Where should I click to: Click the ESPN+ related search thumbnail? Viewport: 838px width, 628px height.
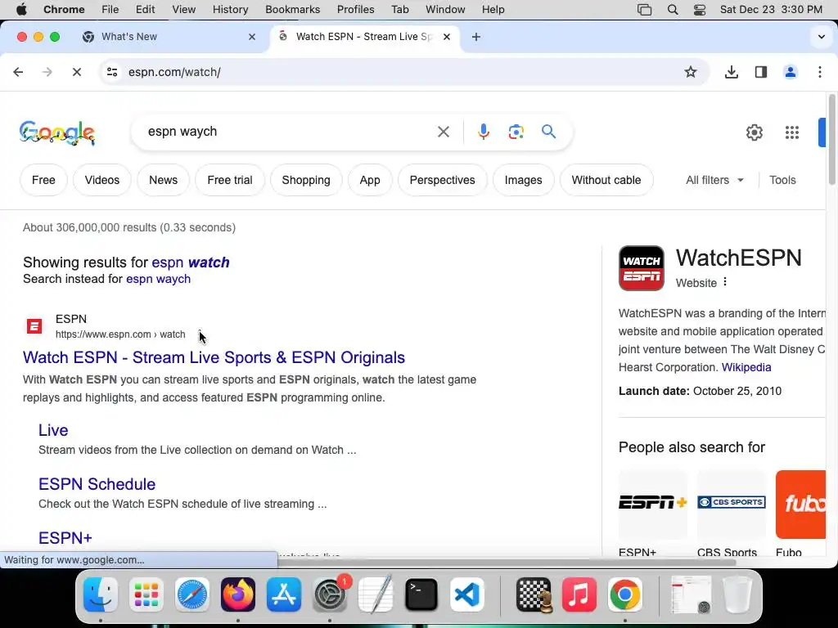point(652,504)
